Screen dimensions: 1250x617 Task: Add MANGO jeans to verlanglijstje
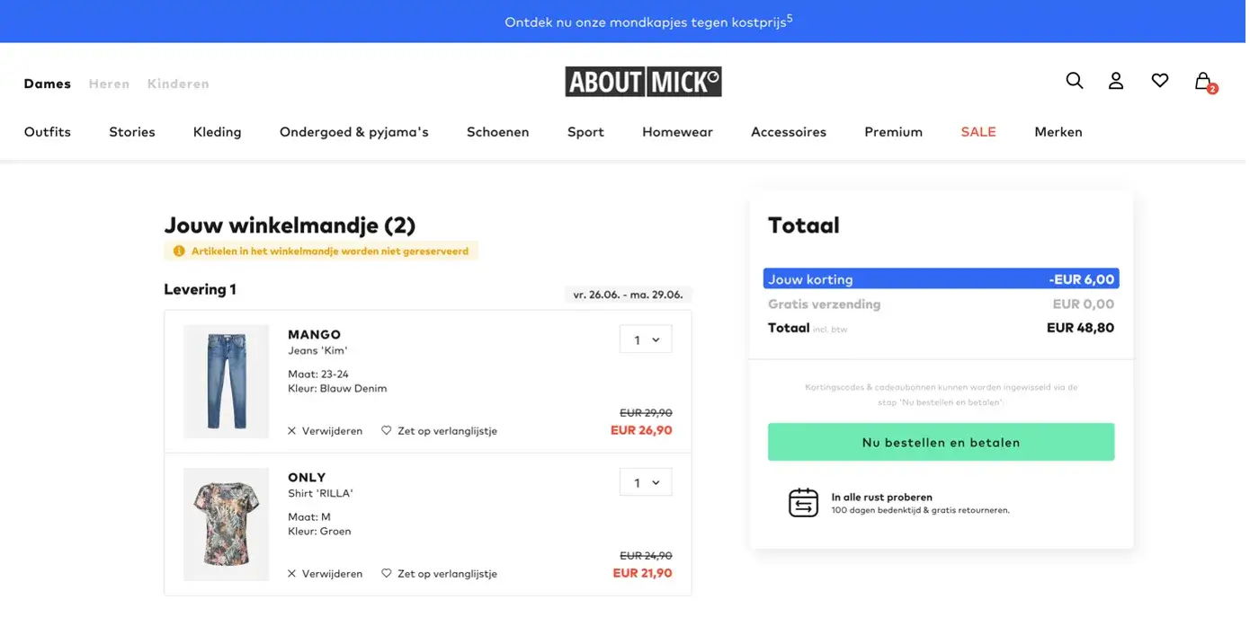pyautogui.click(x=439, y=431)
